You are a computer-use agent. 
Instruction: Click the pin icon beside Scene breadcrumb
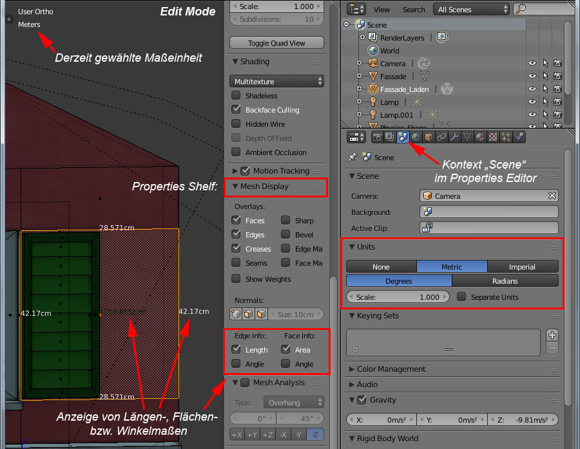pos(352,157)
